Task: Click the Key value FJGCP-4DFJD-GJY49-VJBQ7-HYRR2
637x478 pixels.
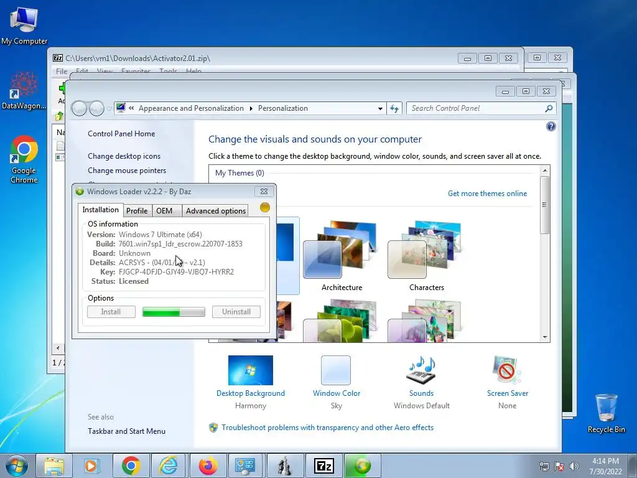Action: pos(176,272)
